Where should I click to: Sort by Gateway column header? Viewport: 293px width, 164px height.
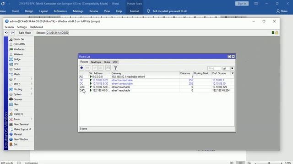pyautogui.click(x=145, y=73)
